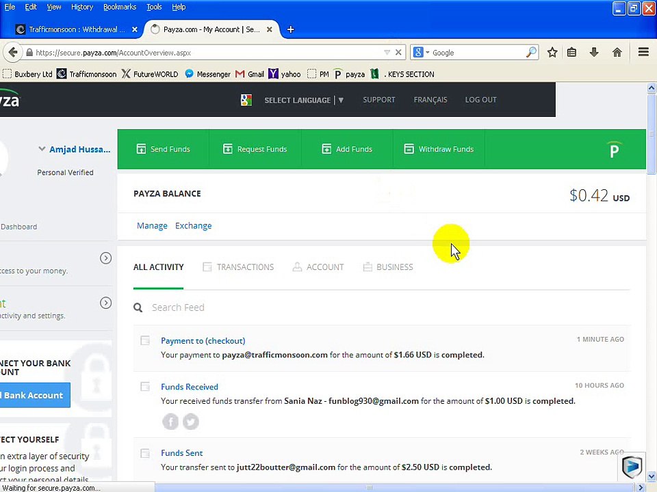The height and width of the screenshot is (492, 657).
Task: Open the Trafficmonsoon bookmark
Action: pyautogui.click(x=87, y=74)
